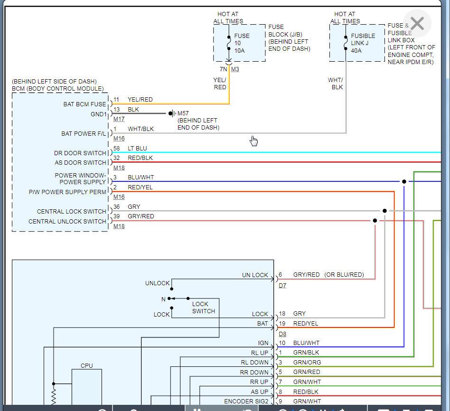Click the BAT POWER F/L terminal label

click(84, 134)
